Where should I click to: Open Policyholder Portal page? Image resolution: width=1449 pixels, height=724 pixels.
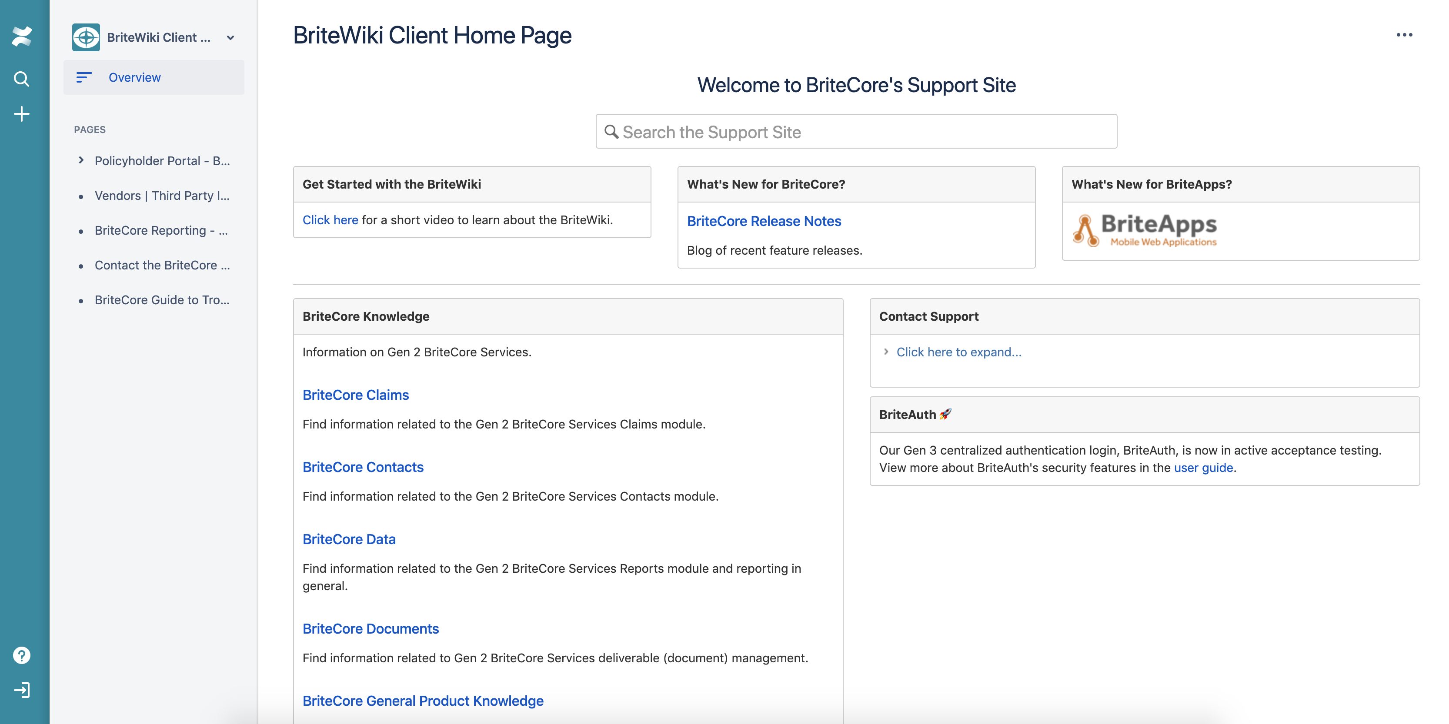click(x=162, y=161)
